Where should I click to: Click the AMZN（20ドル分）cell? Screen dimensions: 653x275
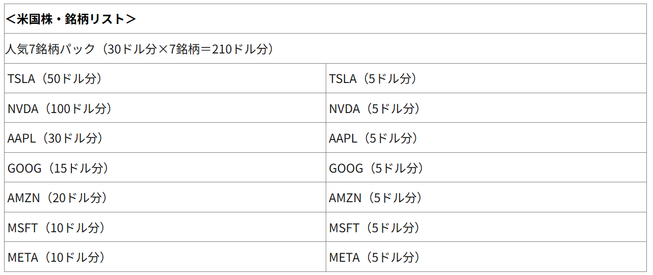[58, 198]
